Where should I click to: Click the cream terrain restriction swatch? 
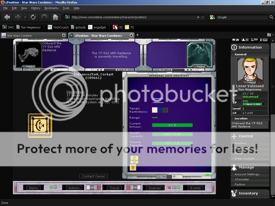pos(155,110)
